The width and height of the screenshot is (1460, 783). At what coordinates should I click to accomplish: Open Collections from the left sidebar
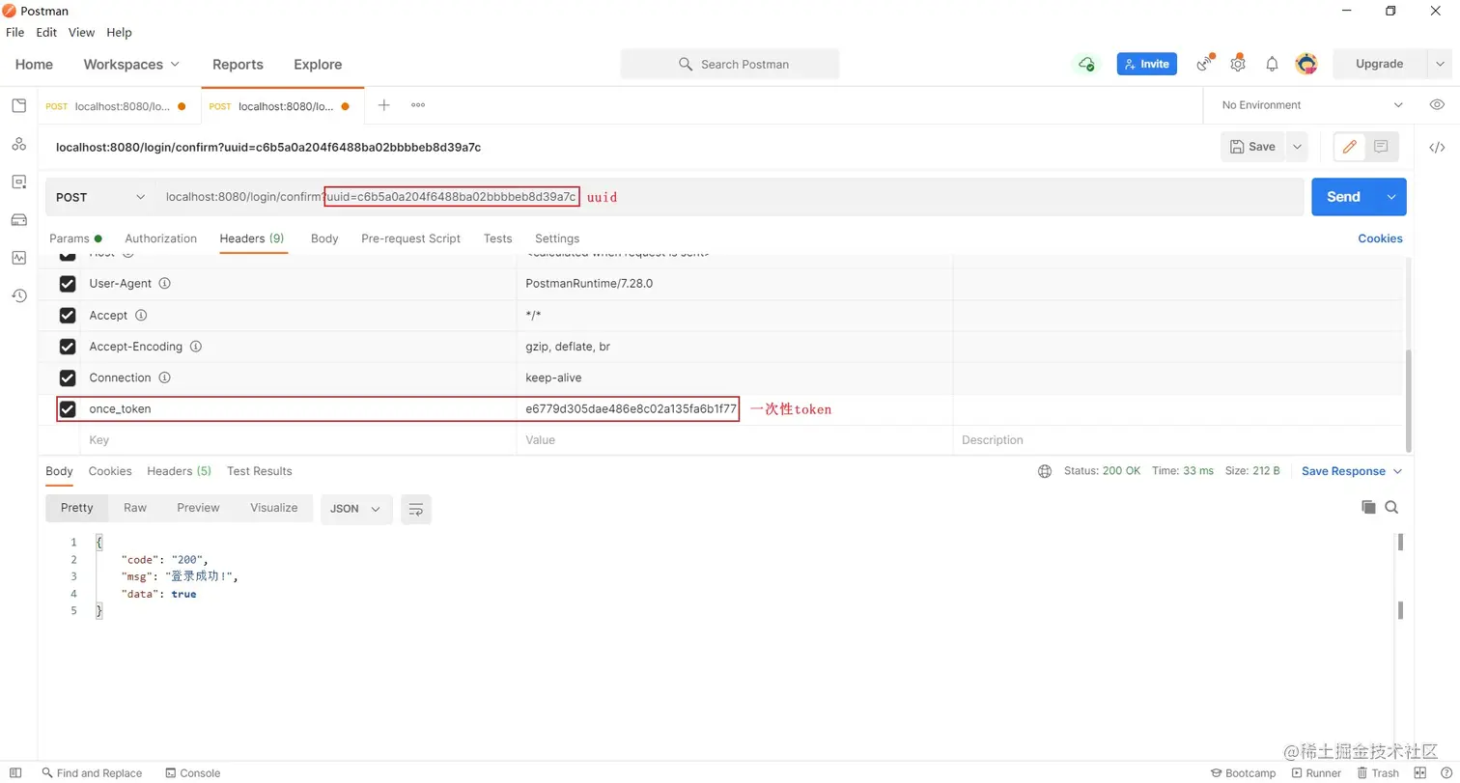click(18, 105)
